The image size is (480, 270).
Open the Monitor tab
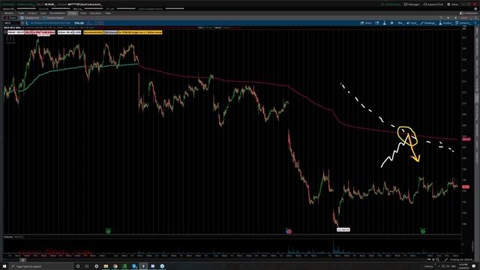click(x=9, y=13)
